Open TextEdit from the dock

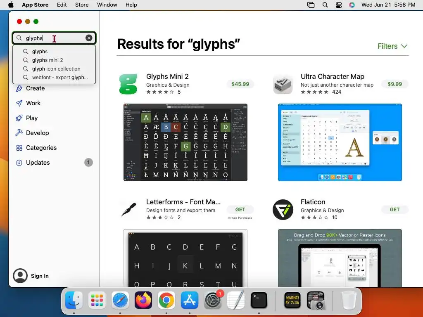point(236,300)
